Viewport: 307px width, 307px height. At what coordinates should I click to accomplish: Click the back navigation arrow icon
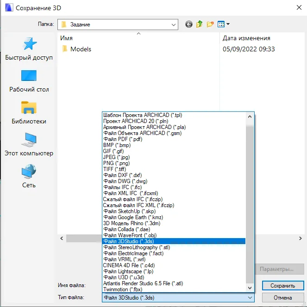(189, 25)
